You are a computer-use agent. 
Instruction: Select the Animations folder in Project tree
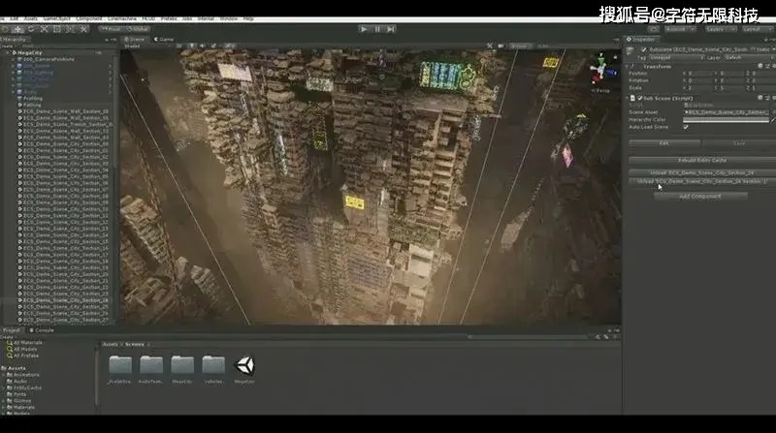click(22, 375)
